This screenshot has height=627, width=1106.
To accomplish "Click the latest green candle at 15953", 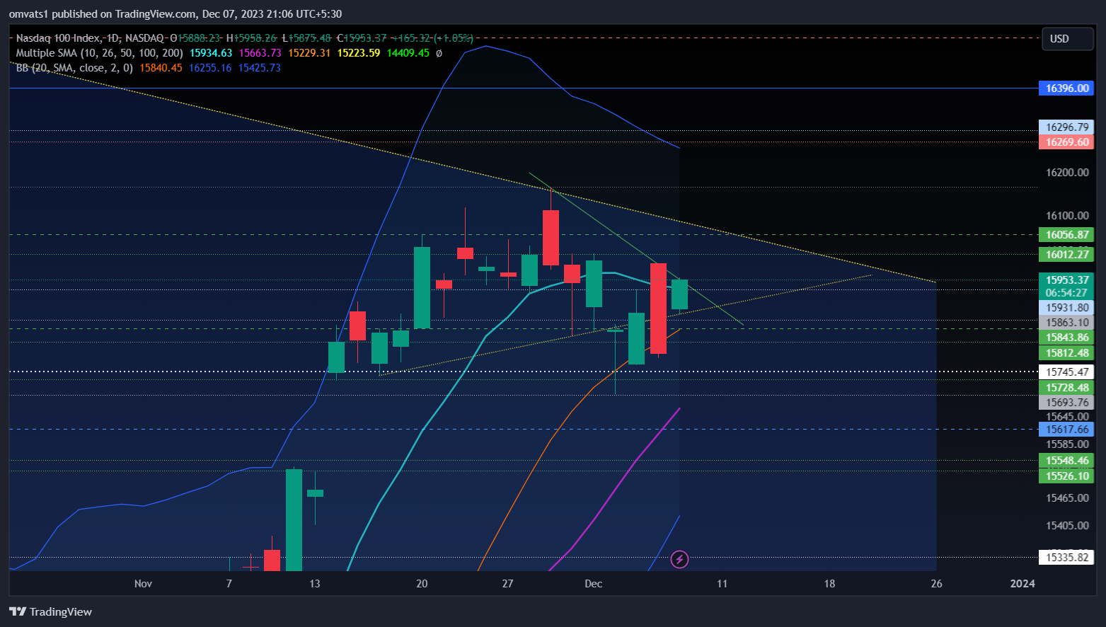I will click(x=679, y=294).
